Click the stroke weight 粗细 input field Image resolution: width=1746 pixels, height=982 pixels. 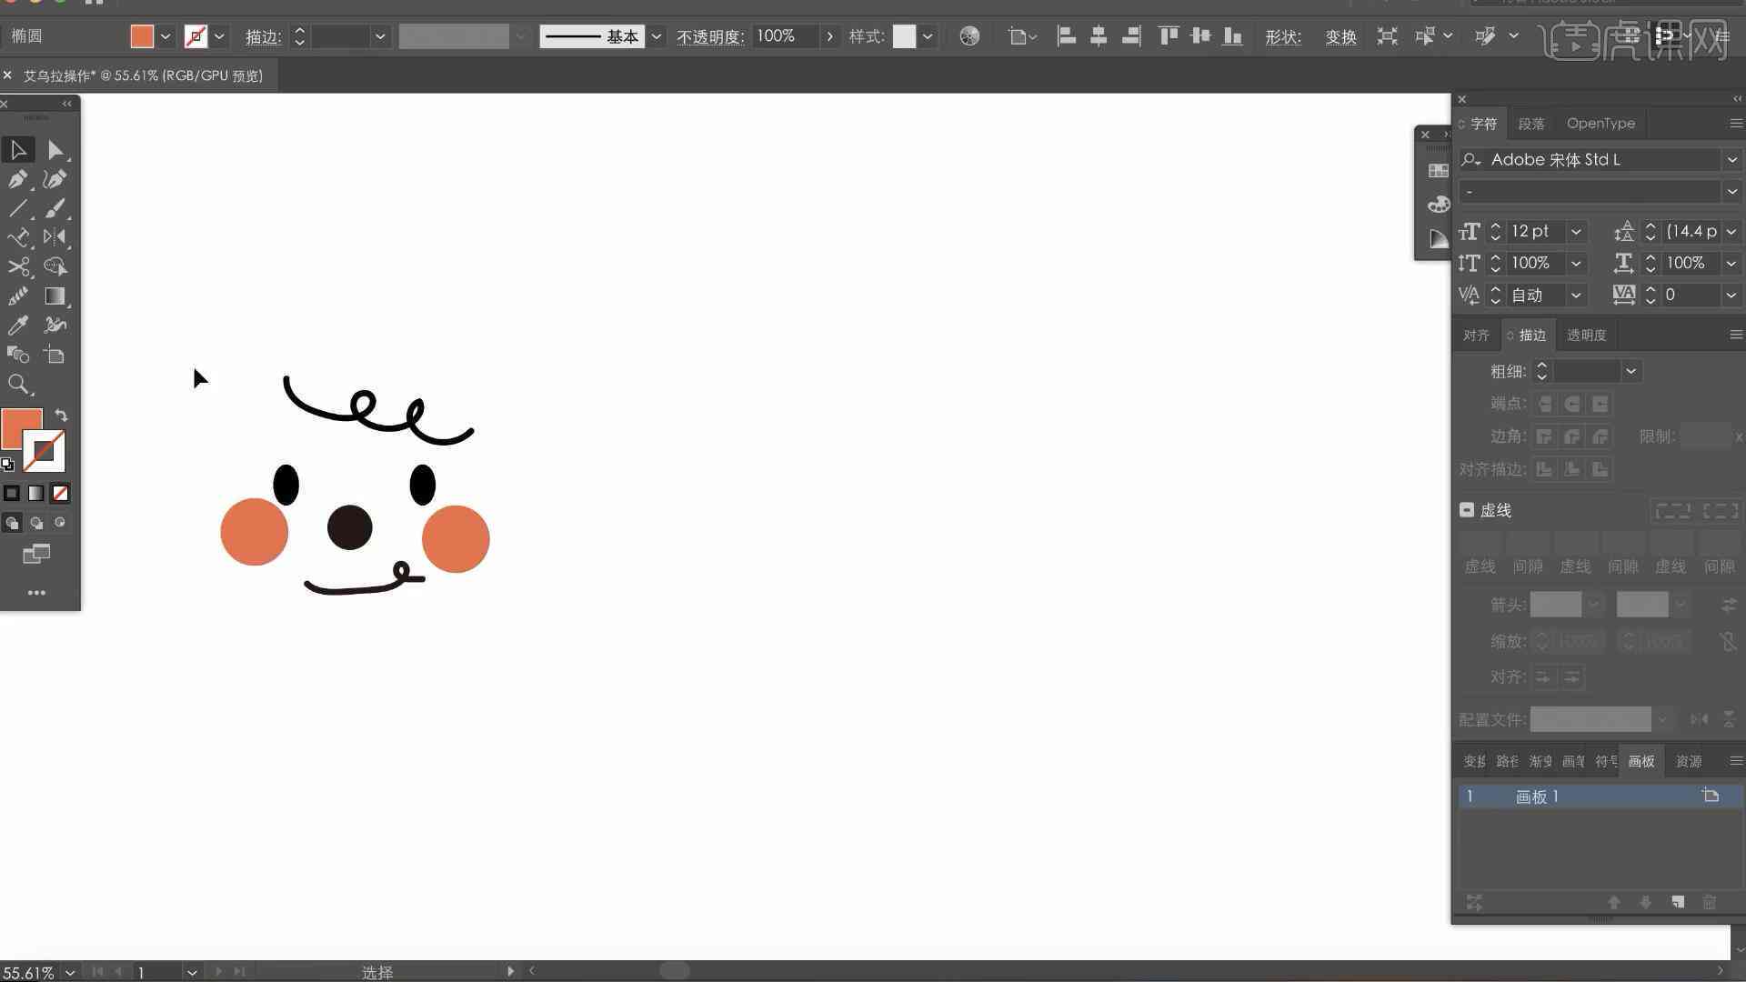coord(1587,371)
